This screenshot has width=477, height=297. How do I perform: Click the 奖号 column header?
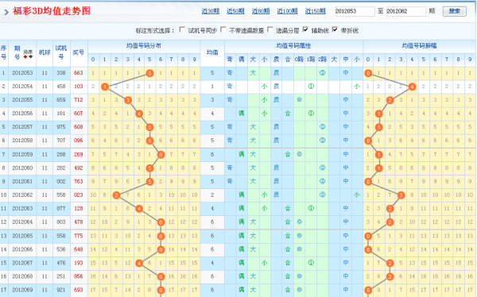click(x=79, y=52)
